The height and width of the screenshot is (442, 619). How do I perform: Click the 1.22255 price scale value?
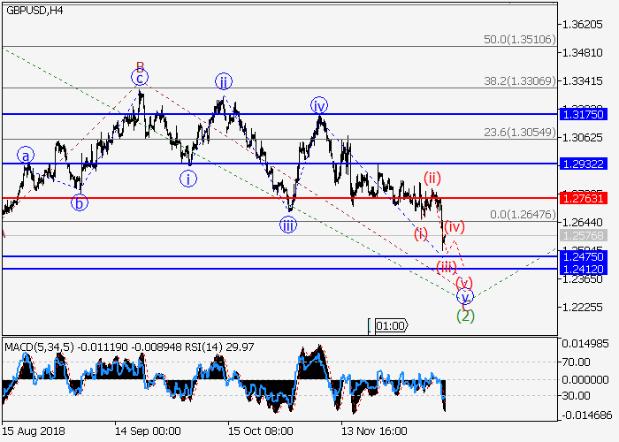click(583, 307)
